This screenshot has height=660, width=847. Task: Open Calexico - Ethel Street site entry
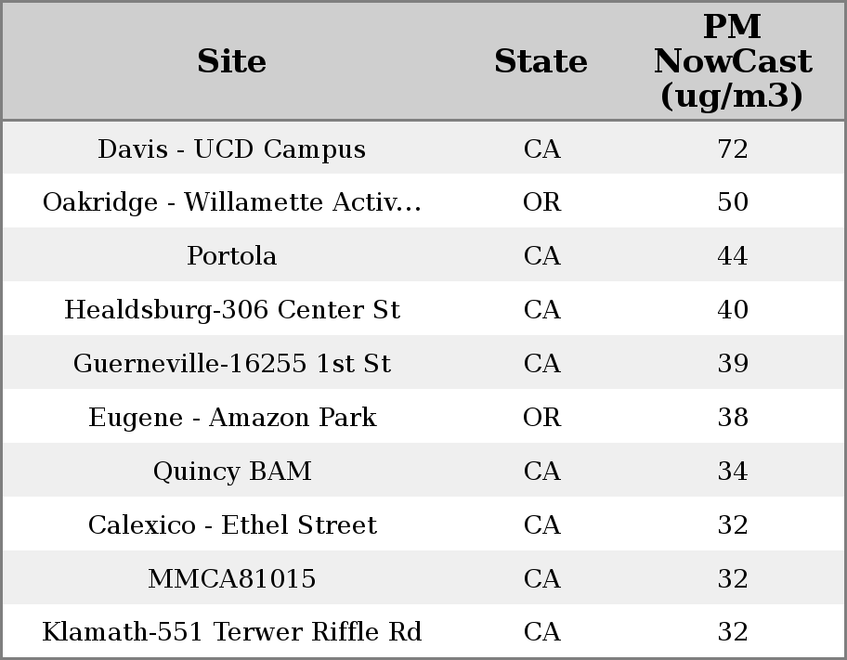pos(232,525)
